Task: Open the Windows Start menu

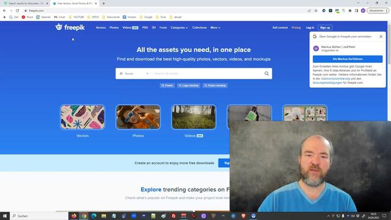Action: click(5, 216)
